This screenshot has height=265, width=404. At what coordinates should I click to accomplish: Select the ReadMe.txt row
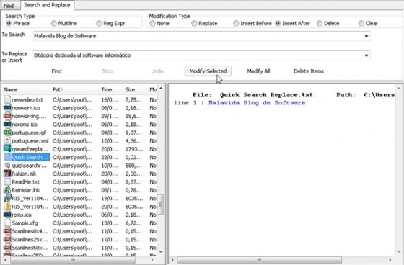point(80,182)
